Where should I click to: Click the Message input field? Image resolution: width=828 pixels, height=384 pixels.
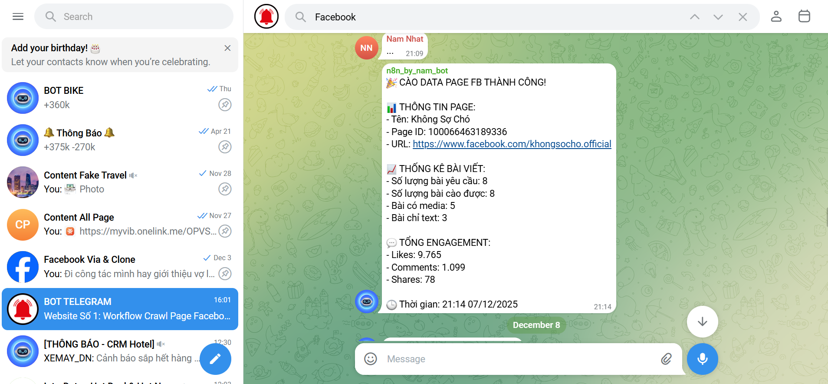point(519,359)
